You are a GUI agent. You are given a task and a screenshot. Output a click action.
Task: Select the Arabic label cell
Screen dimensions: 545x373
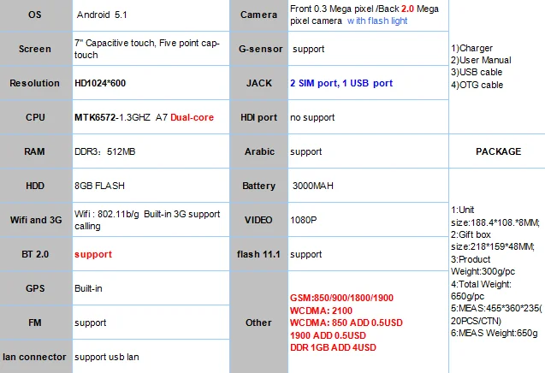pyautogui.click(x=259, y=151)
